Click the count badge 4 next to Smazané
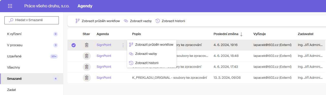Image resolution: width=326 pixels, height=95 pixels. [x=56, y=79]
